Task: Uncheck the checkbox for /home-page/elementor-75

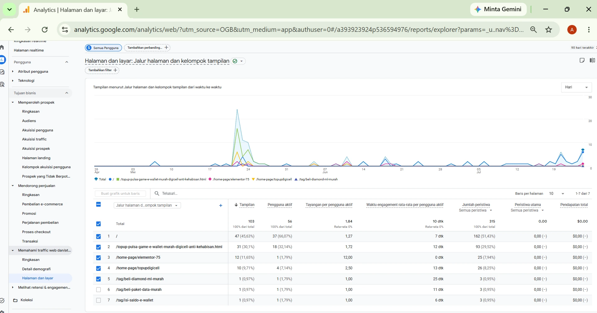Action: (98, 257)
